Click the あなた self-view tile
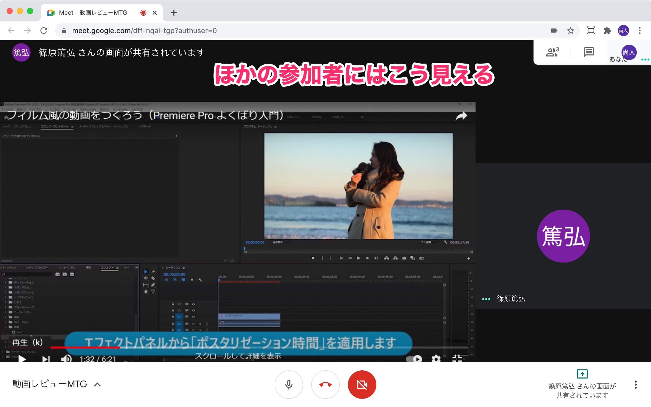651x407 pixels. pos(629,52)
